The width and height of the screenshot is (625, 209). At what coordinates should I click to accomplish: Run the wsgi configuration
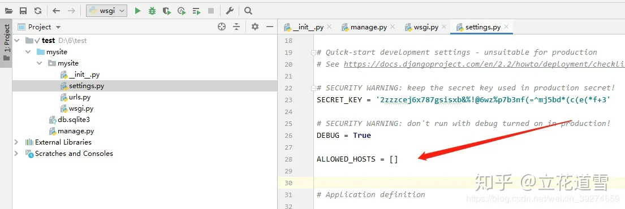tap(138, 11)
